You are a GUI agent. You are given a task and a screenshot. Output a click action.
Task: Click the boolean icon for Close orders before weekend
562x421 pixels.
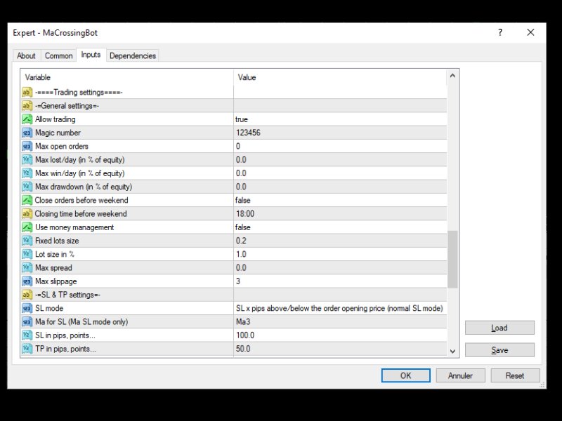pos(27,200)
